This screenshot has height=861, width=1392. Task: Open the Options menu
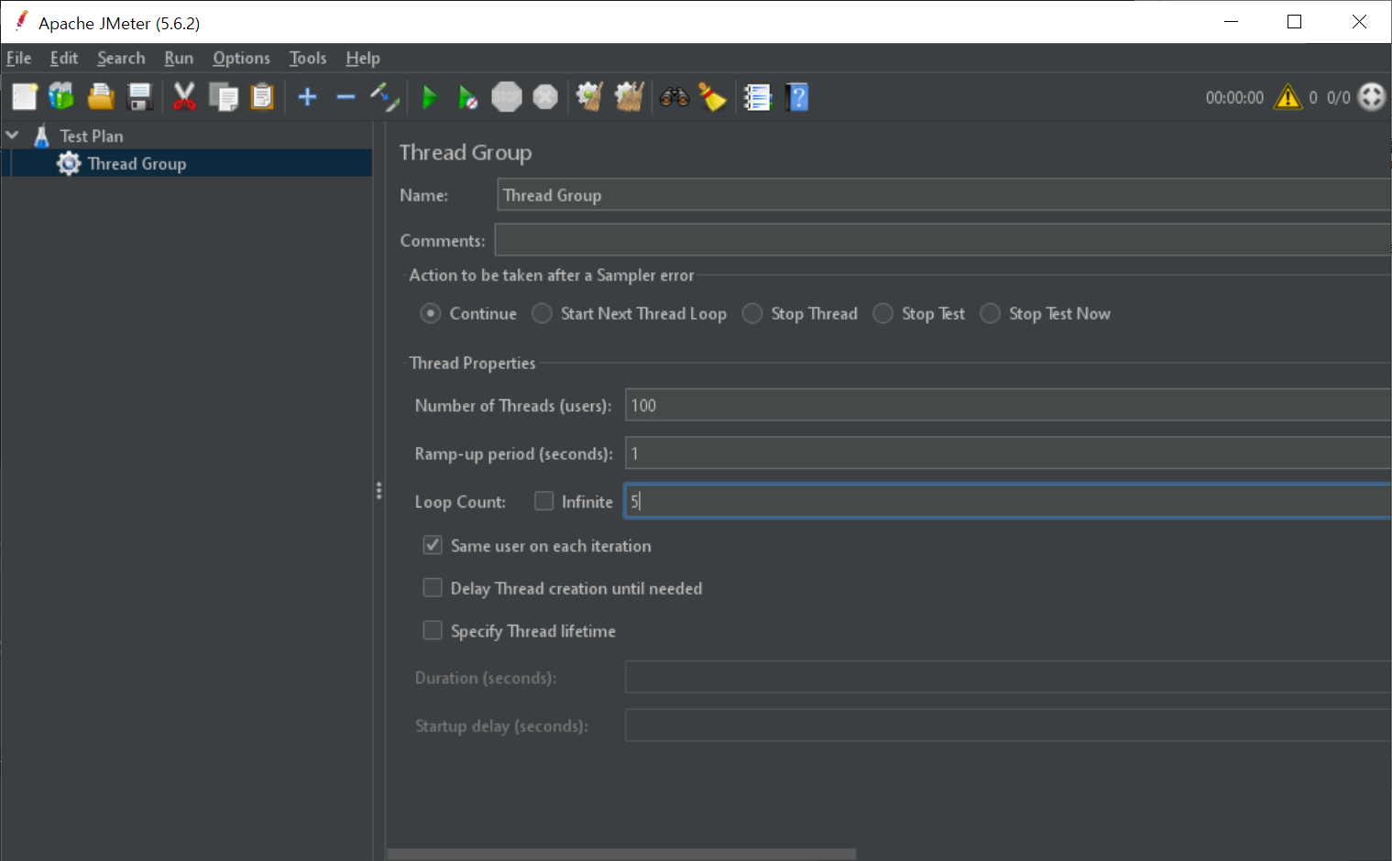coord(241,58)
